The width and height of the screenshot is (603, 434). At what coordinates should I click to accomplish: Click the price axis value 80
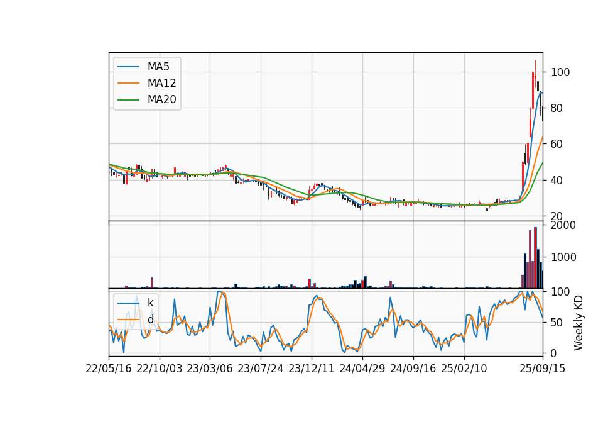(x=557, y=108)
